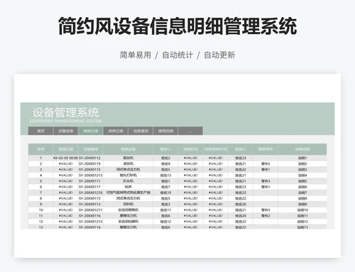
Task: Open the 使用说明 tab
Action: point(165,131)
